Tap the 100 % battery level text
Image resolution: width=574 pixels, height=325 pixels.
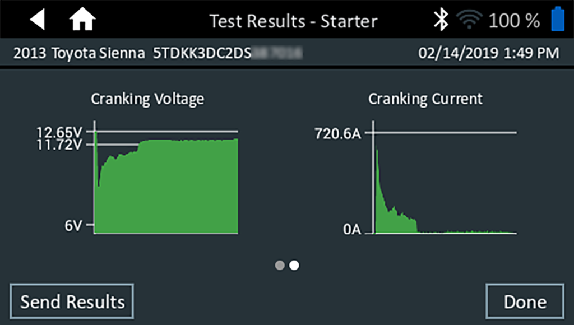click(x=514, y=21)
